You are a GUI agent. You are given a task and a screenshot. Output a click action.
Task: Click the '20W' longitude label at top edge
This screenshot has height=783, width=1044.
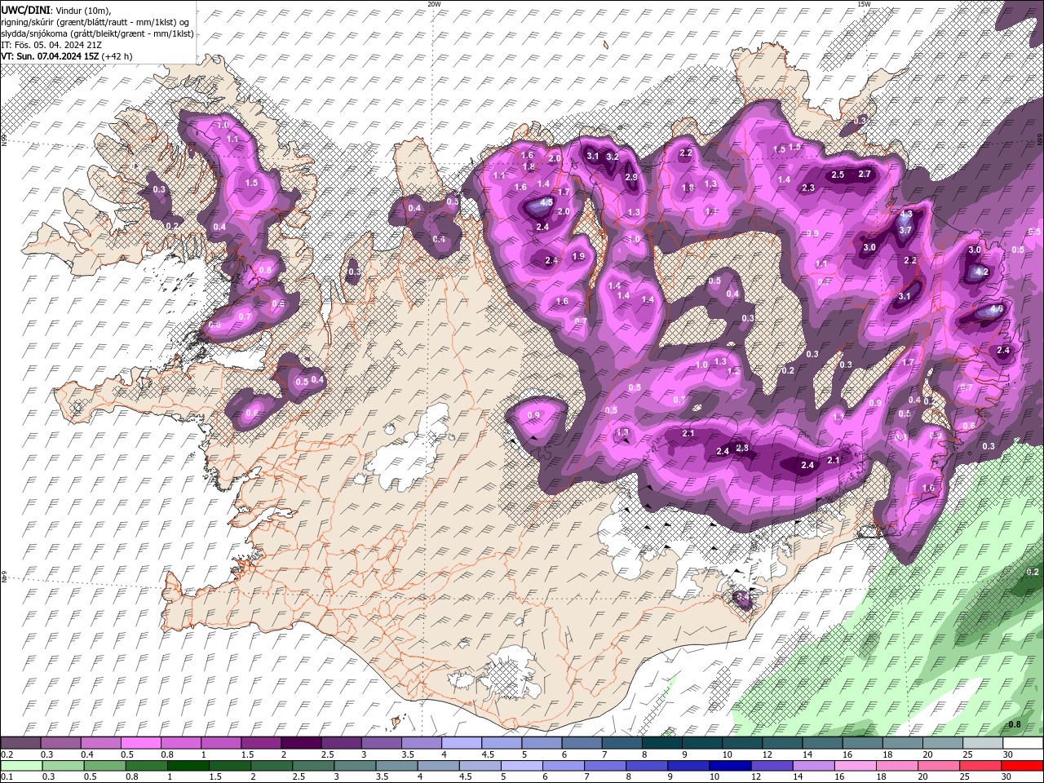pyautogui.click(x=434, y=4)
